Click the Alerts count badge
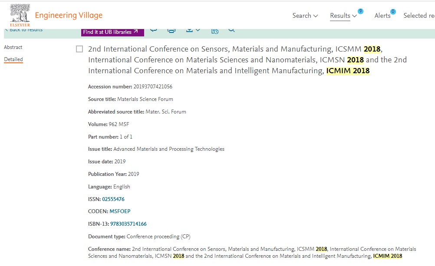This screenshot has height=266, width=435. coord(393,11)
